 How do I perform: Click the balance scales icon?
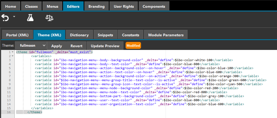(x=49, y=18)
